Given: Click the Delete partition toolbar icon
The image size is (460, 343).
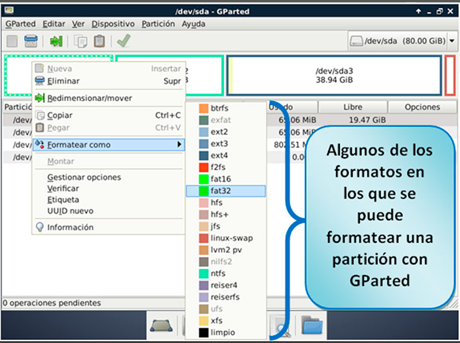Looking at the screenshot, I should click(x=30, y=41).
